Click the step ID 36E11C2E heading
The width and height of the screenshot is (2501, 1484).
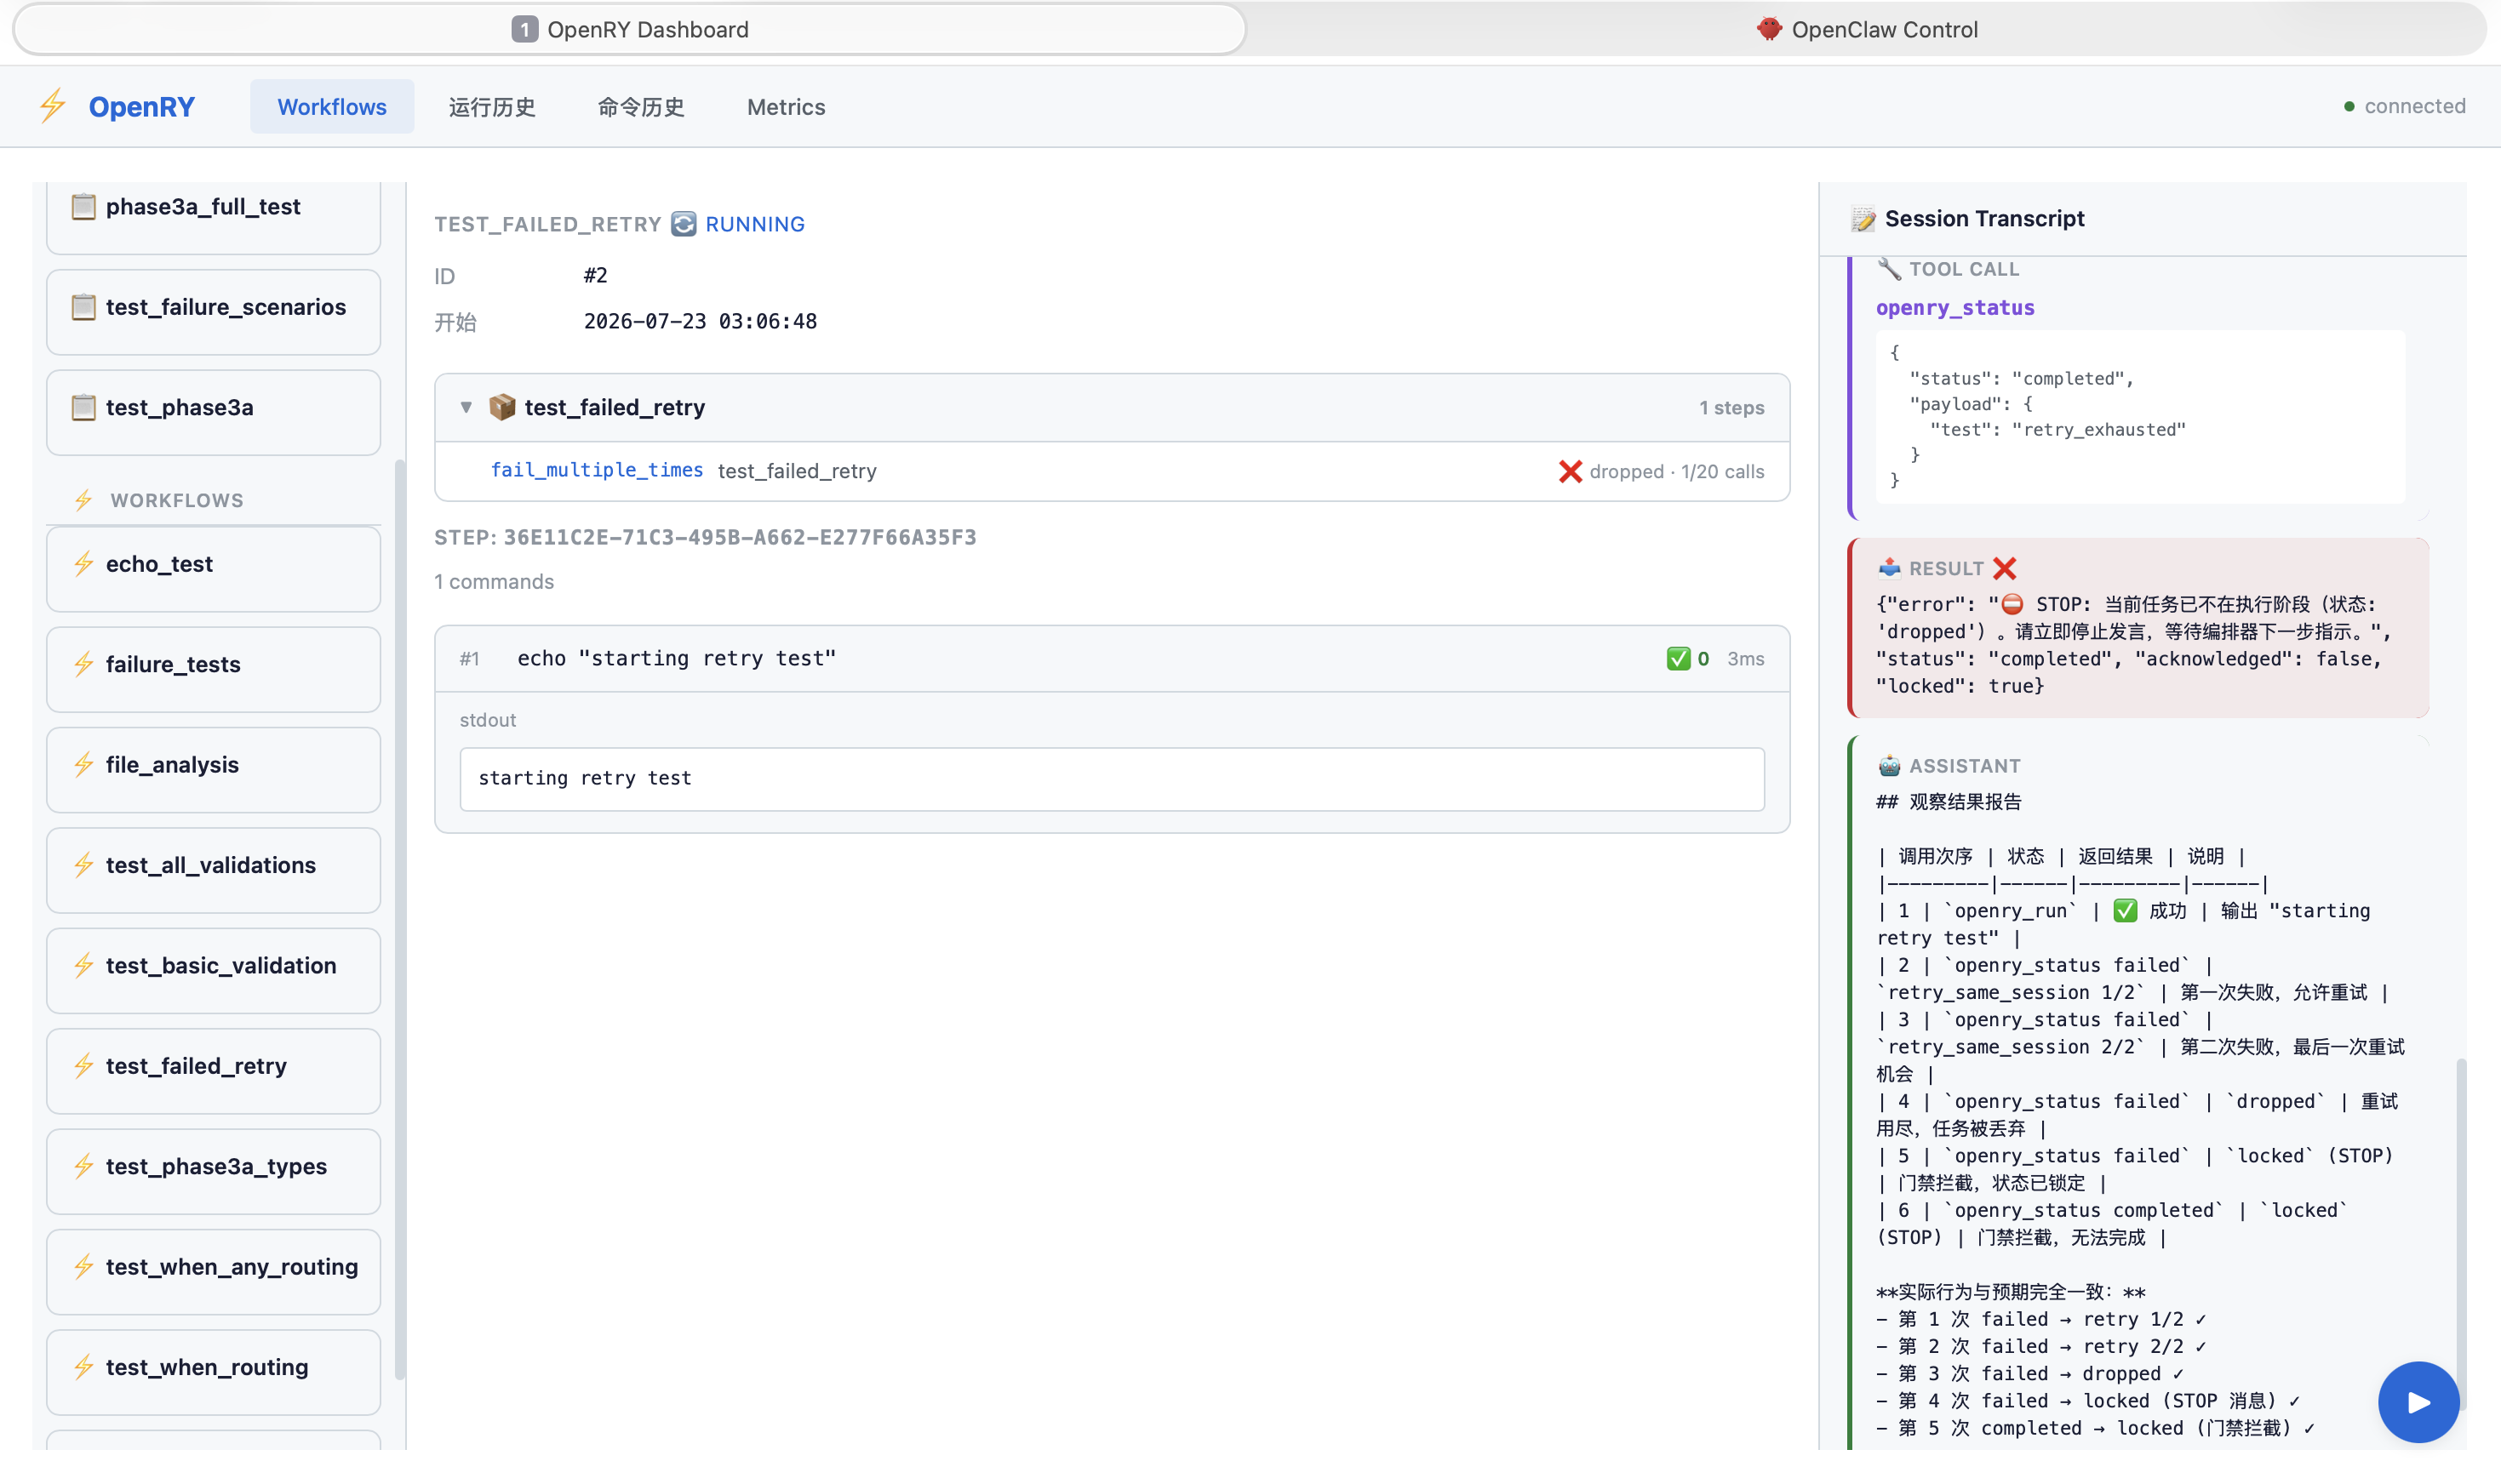(704, 537)
